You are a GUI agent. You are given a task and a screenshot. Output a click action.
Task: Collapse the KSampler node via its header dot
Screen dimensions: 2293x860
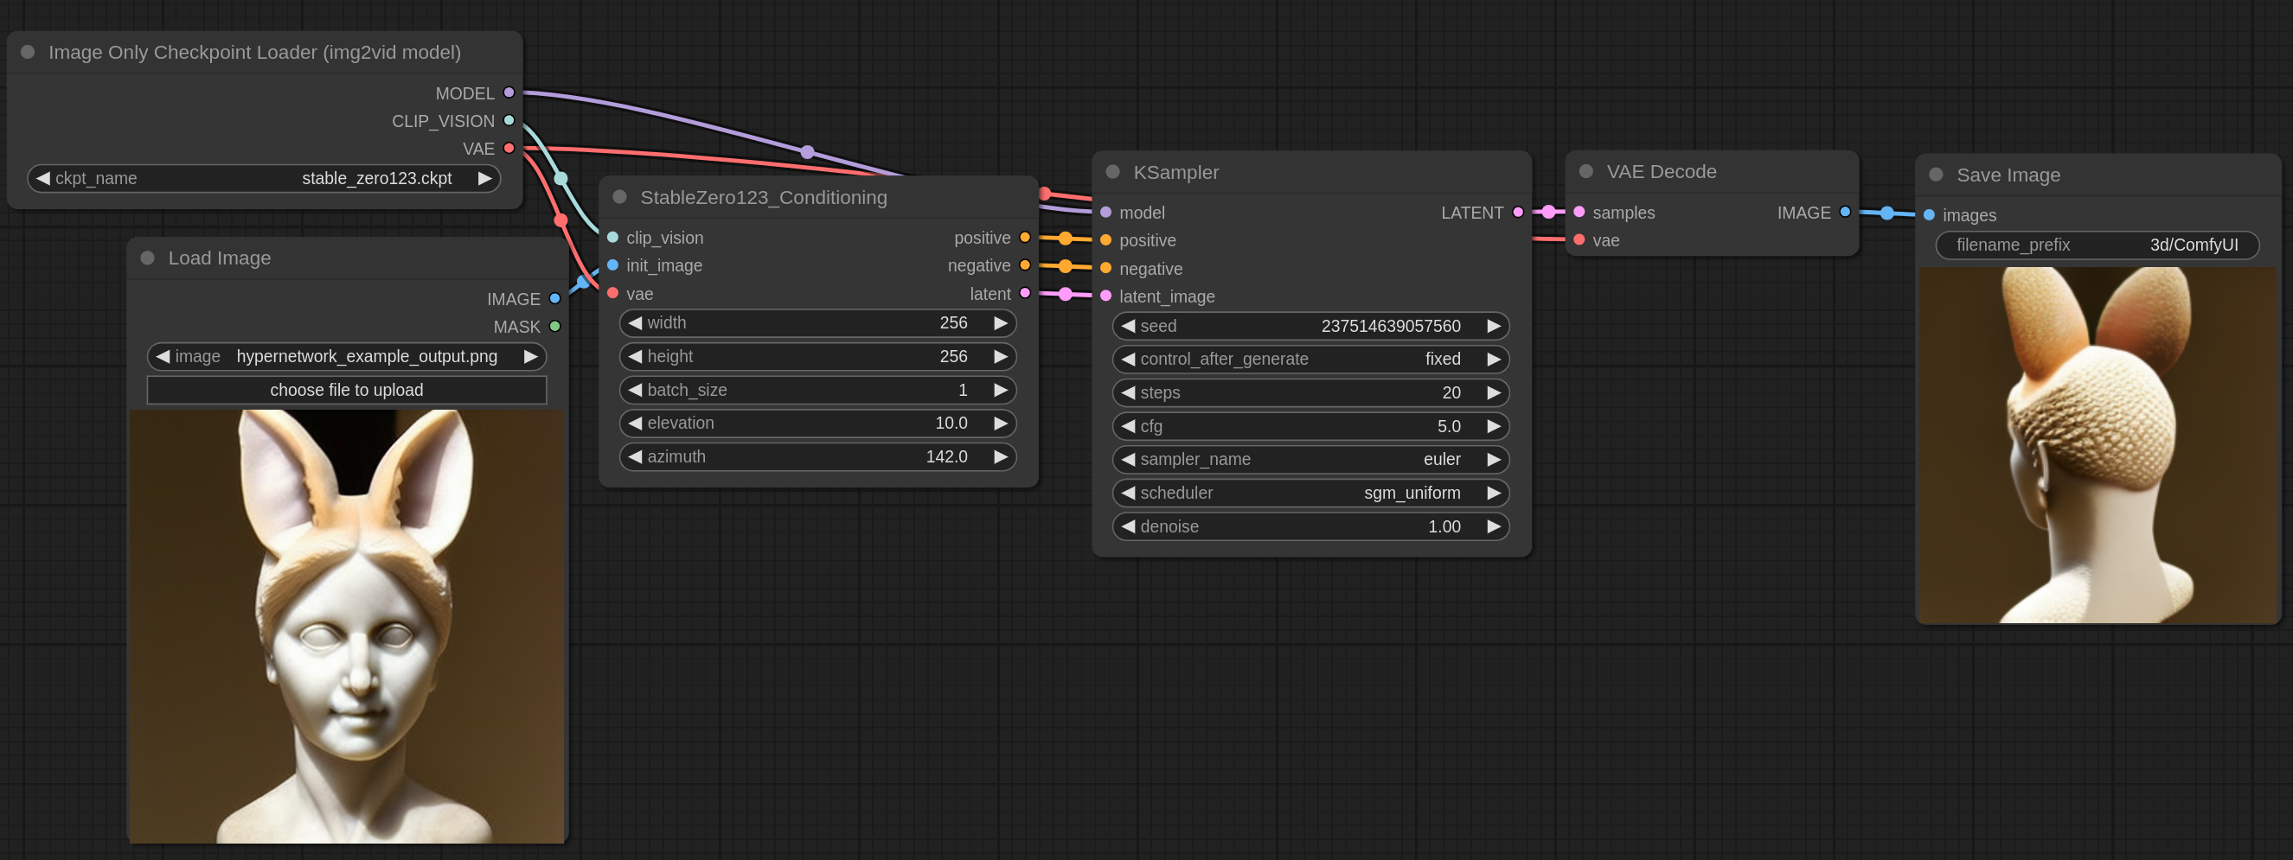(1113, 172)
